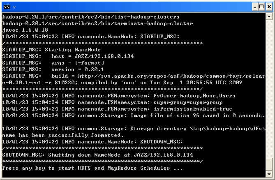This screenshot has height=180, width=275.
Task: Close the console window
Action: tap(269, 7)
